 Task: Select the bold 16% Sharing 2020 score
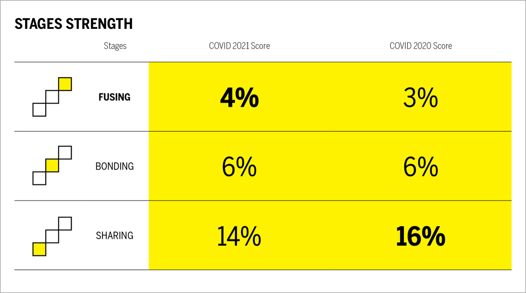420,236
